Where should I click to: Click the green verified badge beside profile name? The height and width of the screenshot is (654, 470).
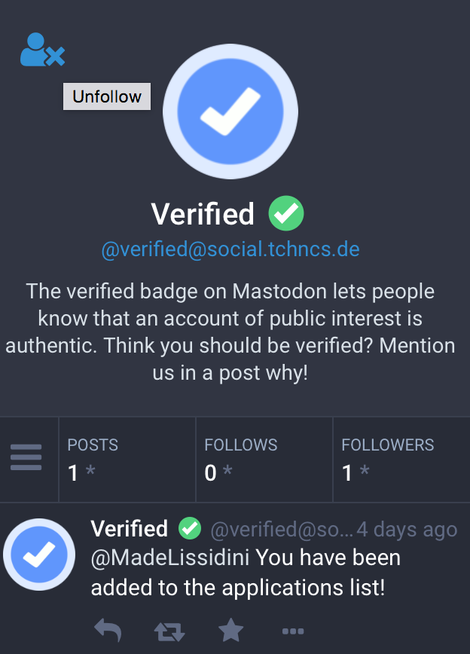tap(286, 213)
